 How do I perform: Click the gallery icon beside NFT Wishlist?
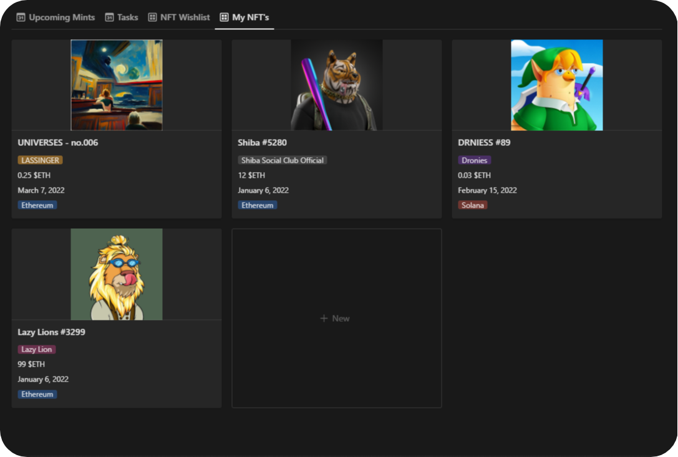coord(152,17)
